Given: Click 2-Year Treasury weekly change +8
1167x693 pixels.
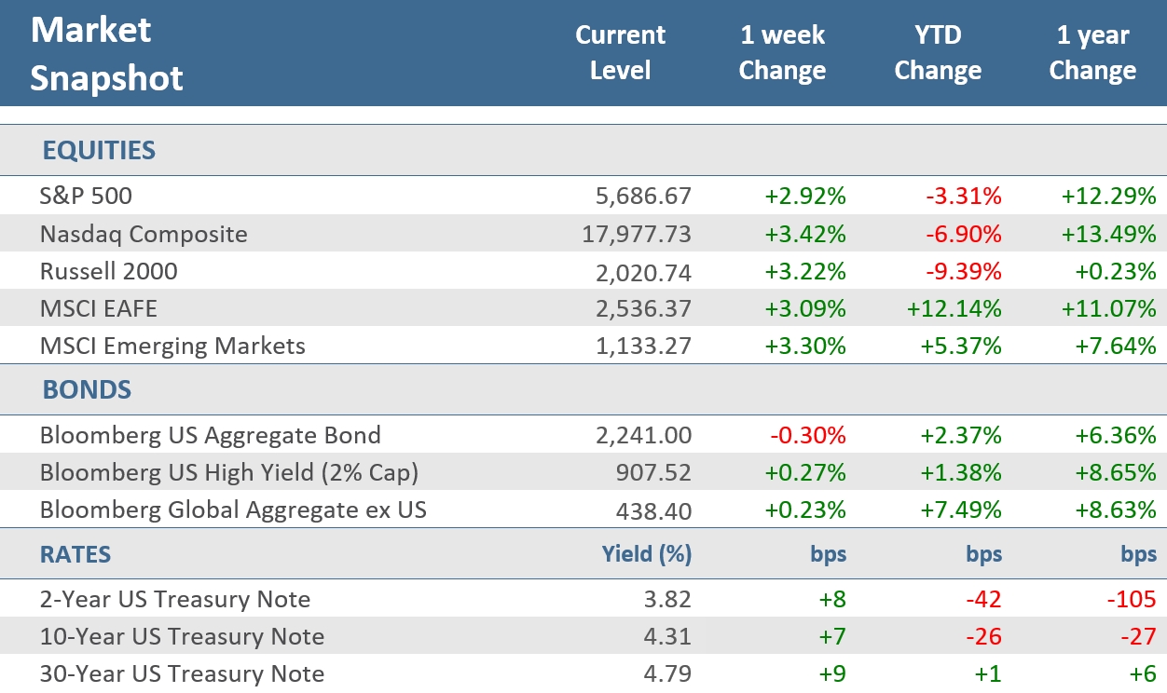Looking at the screenshot, I should click(x=833, y=600).
